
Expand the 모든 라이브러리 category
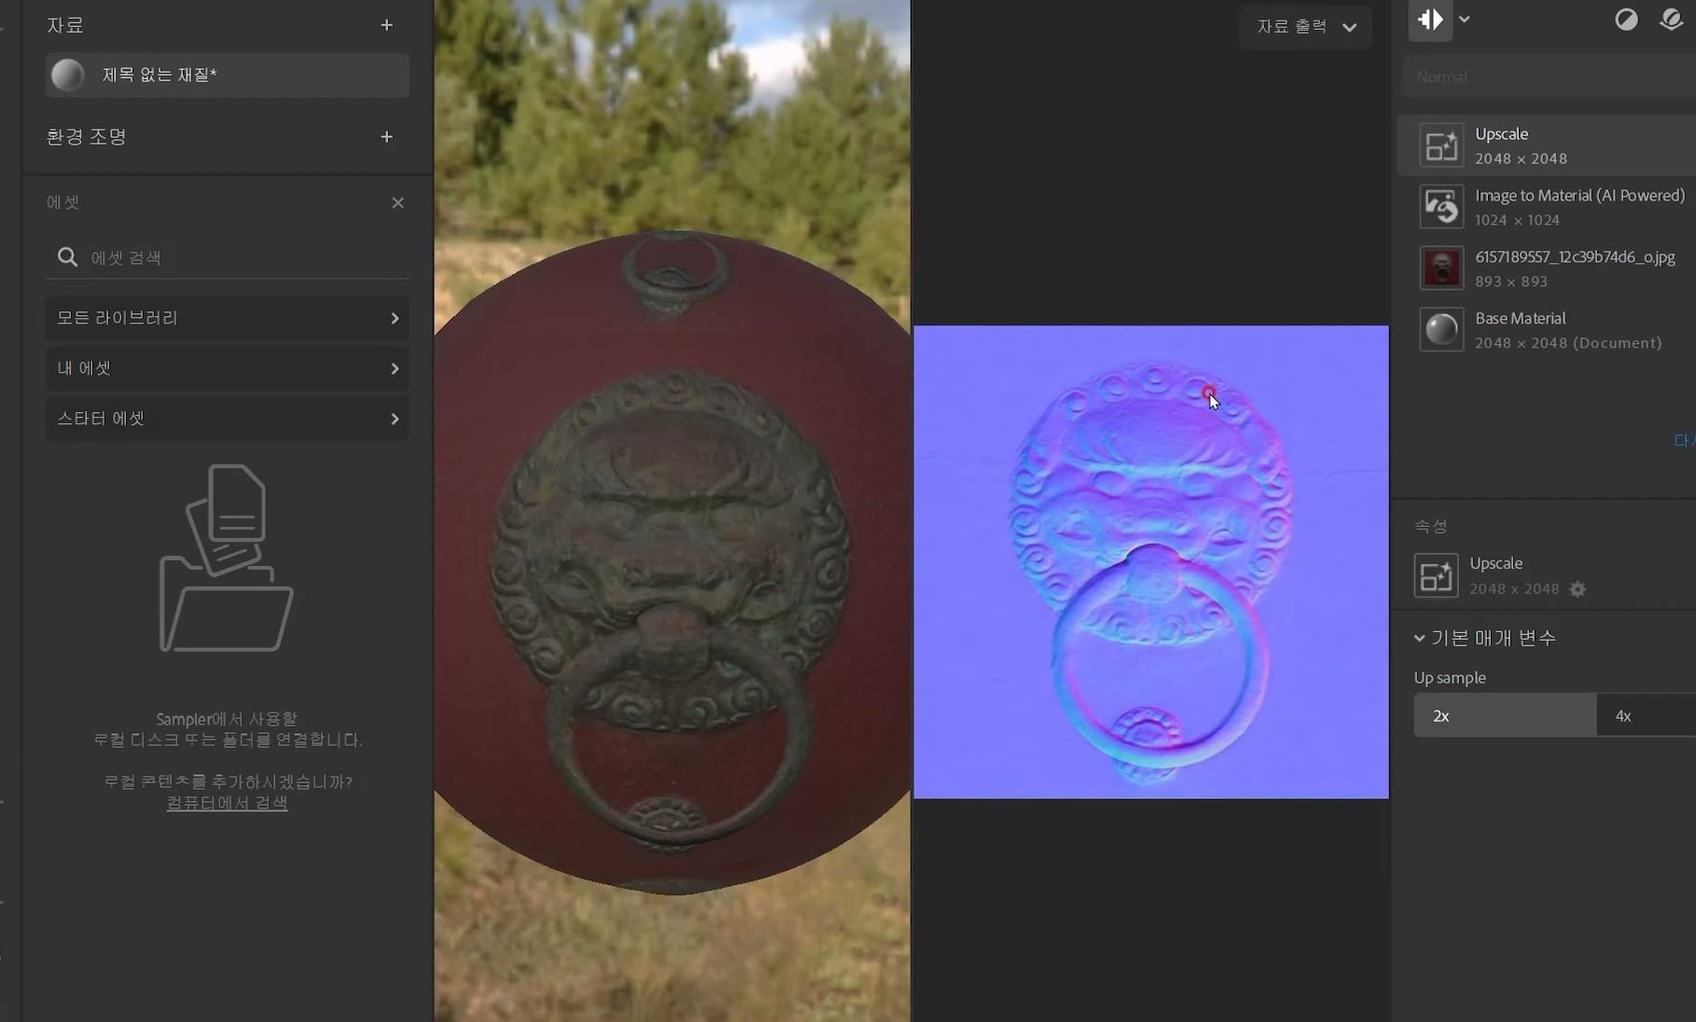[227, 318]
